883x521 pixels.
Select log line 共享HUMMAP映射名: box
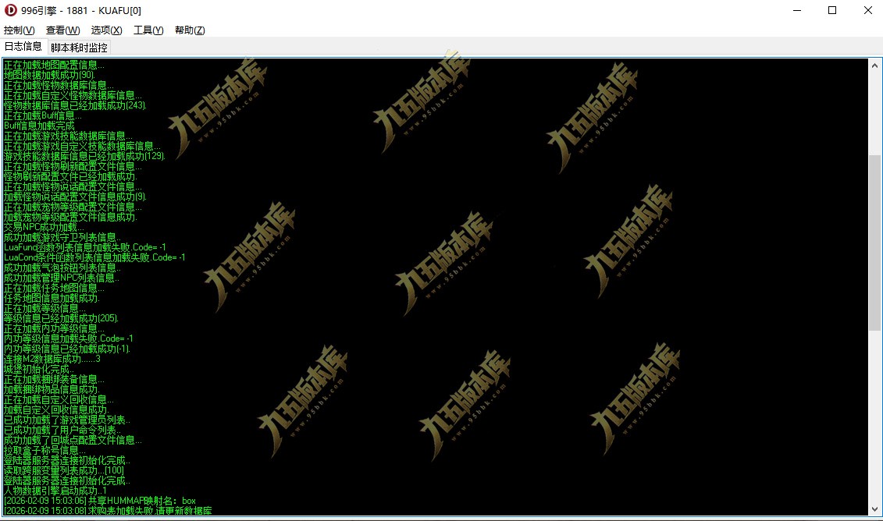point(100,500)
